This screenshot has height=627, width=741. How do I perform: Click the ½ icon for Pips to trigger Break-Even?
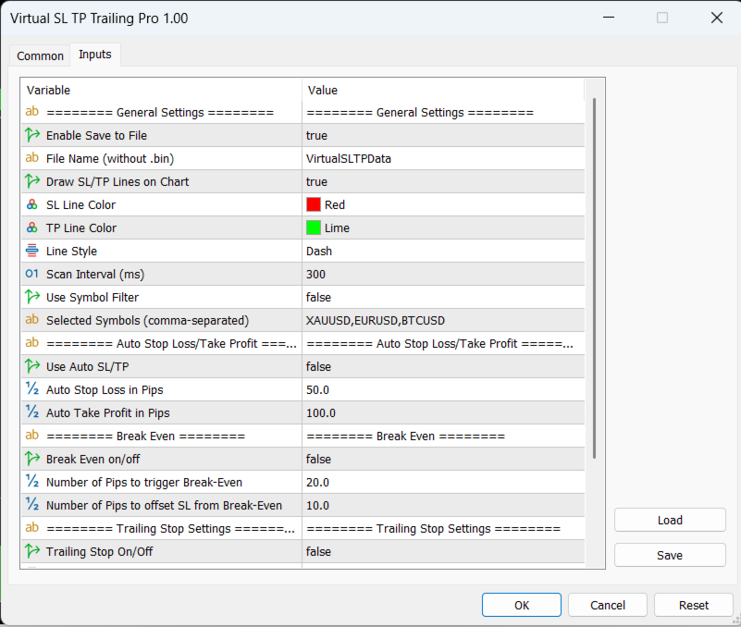click(32, 482)
